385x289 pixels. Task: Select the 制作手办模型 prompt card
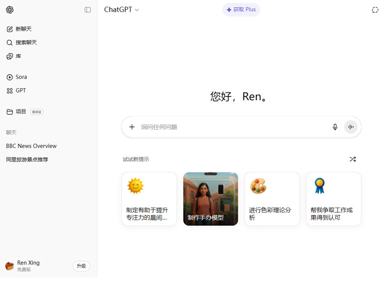210,198
